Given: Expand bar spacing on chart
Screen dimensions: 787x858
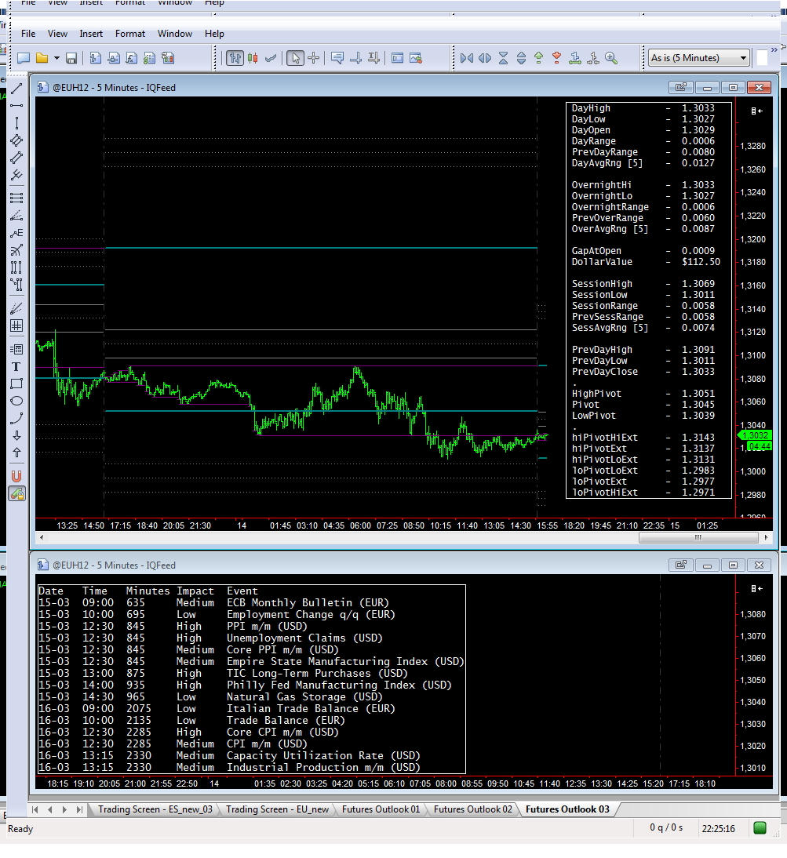Looking at the screenshot, I should click(485, 58).
